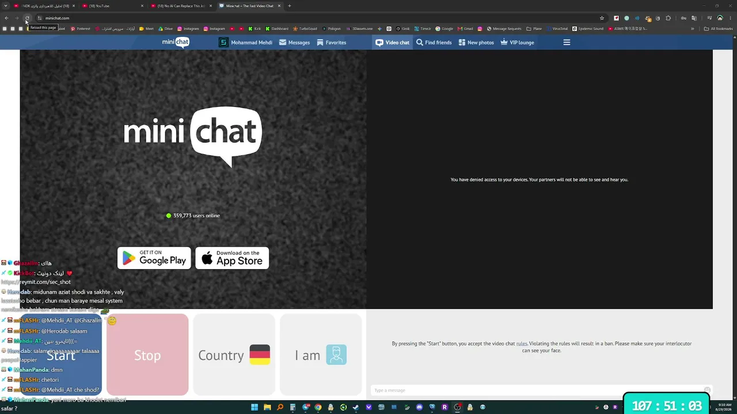
Task: Open Discord from taskbar
Action: [419, 407]
